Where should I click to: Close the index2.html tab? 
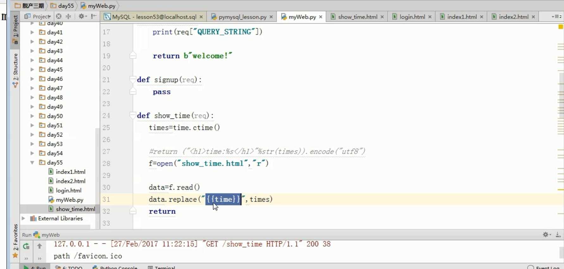533,17
